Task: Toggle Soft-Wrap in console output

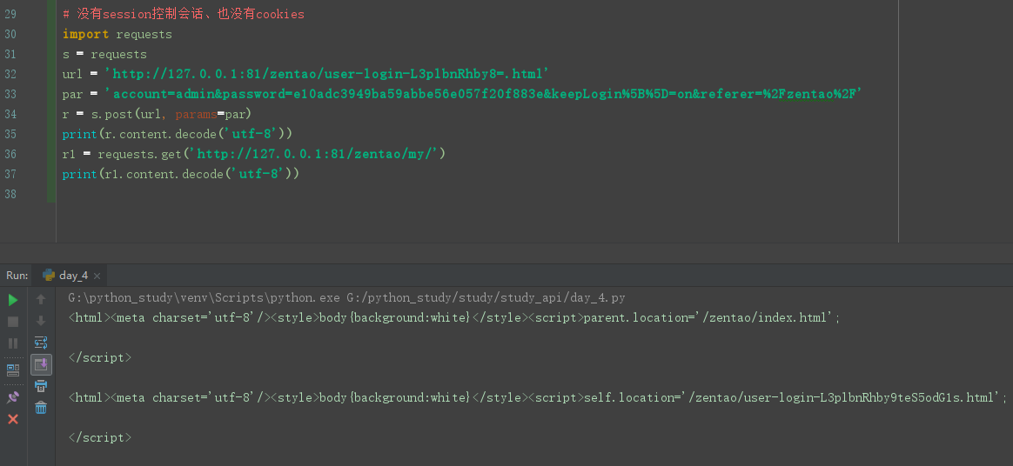Action: point(41,343)
